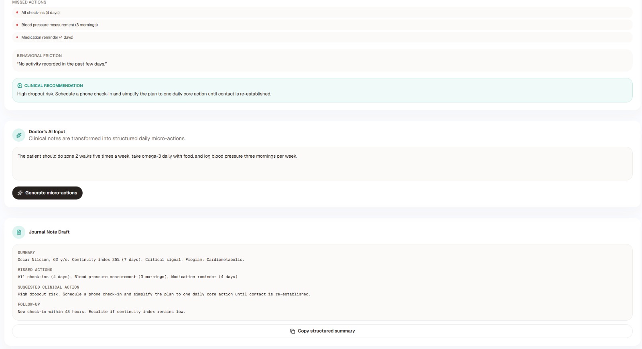
Task: Select the "Blood pressure measurement (3 mornings)" row
Action: coord(322,25)
